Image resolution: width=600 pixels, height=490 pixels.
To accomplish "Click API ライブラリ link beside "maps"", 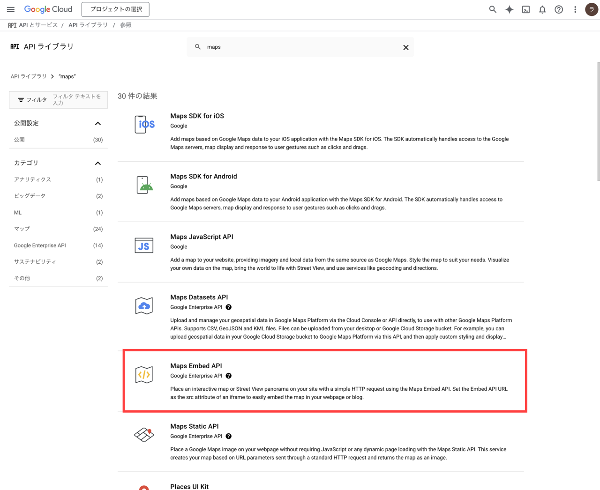I will 29,76.
